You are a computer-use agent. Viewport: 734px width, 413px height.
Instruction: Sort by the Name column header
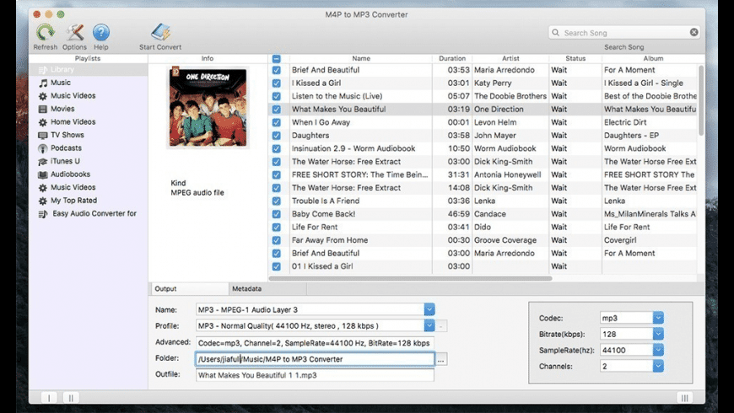point(361,58)
